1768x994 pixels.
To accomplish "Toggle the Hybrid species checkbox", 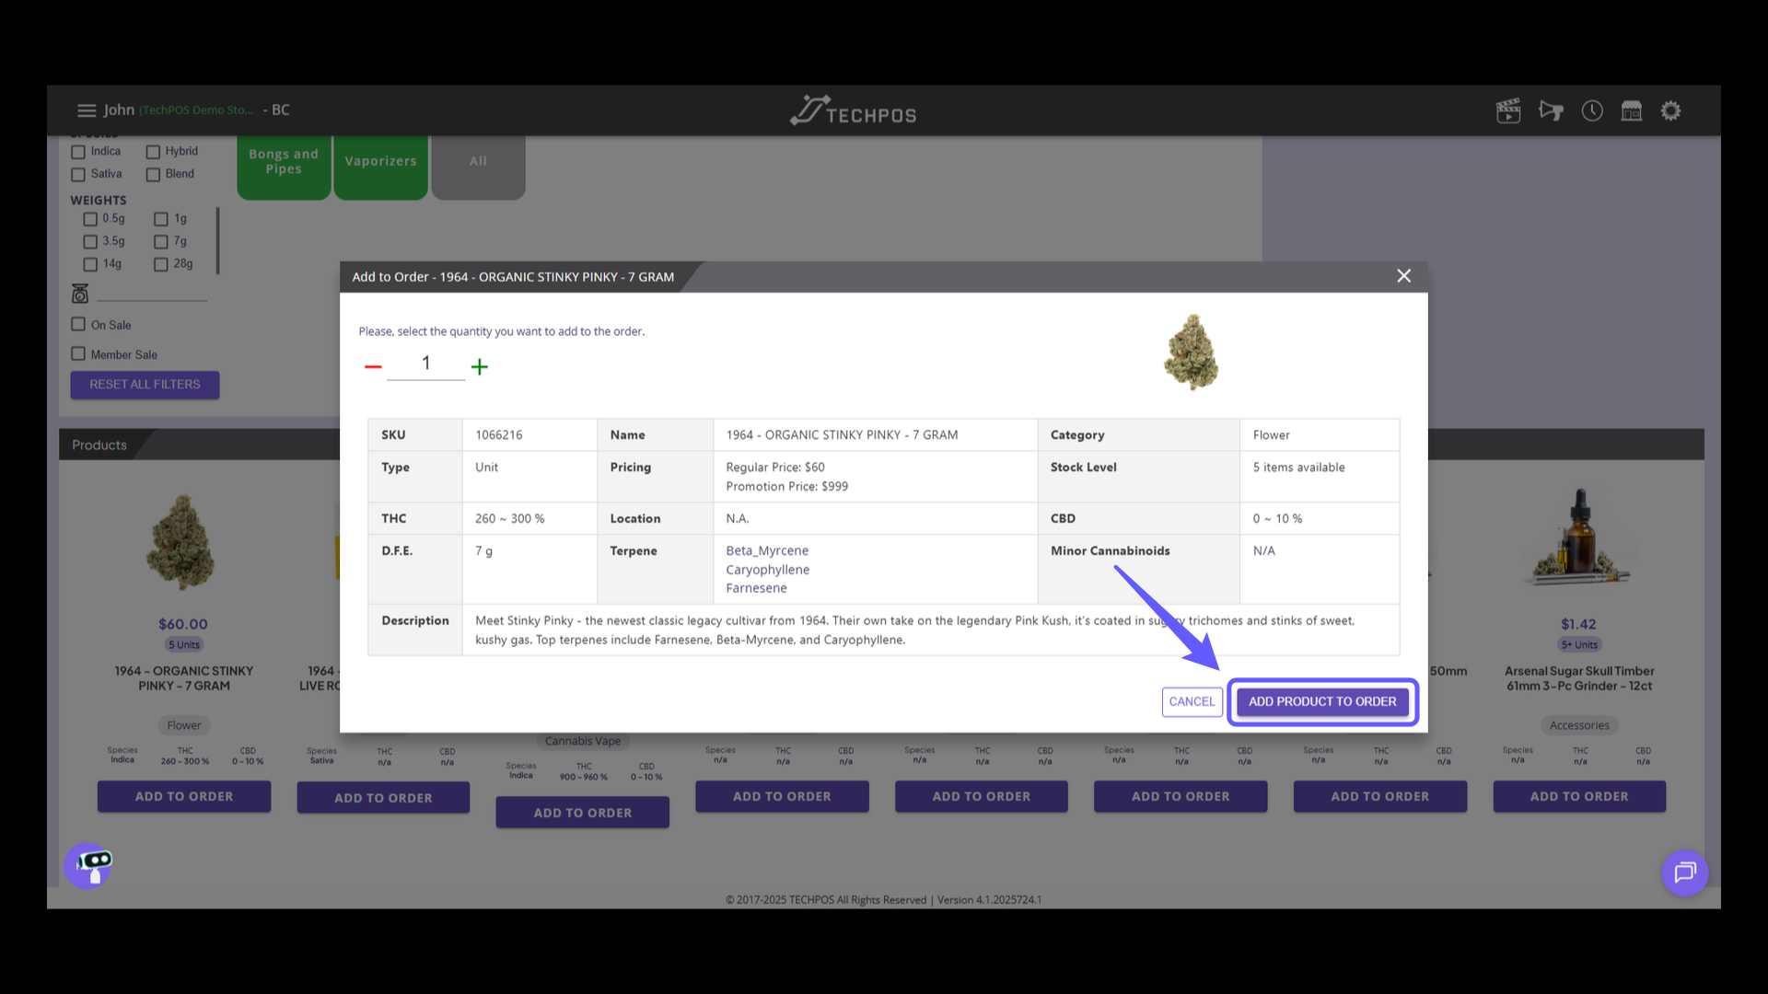I will coord(153,152).
